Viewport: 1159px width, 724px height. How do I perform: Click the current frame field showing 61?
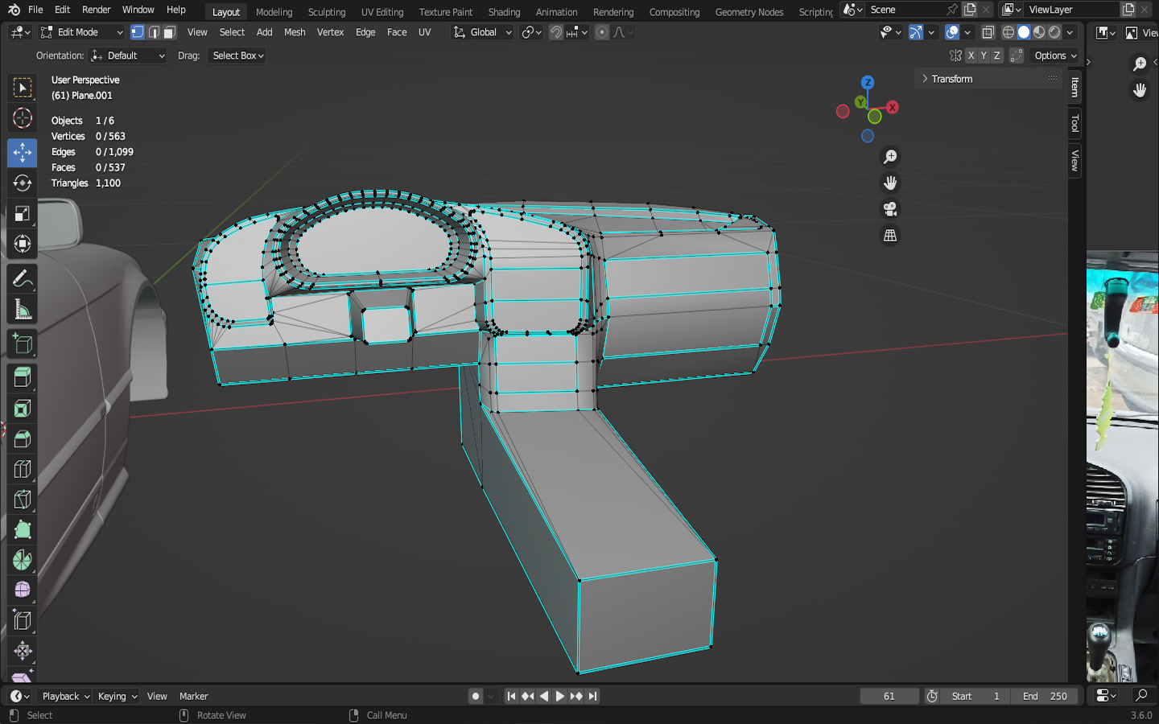tap(889, 696)
